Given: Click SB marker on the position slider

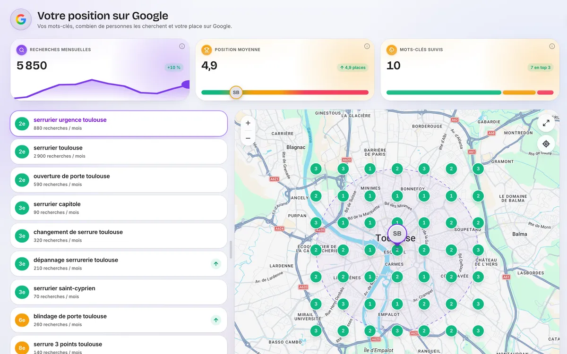Looking at the screenshot, I should (236, 92).
